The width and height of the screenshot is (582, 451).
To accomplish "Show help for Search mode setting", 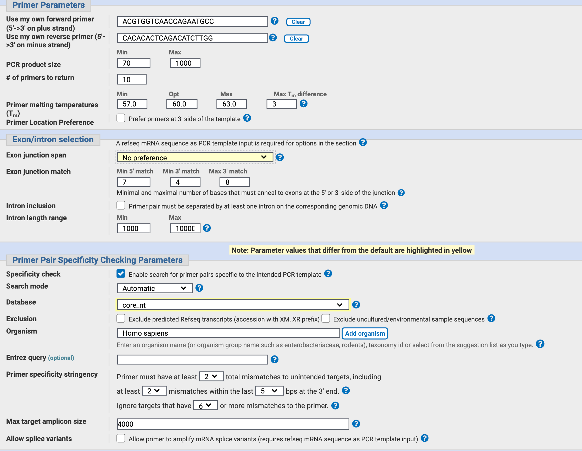I will click(x=199, y=288).
